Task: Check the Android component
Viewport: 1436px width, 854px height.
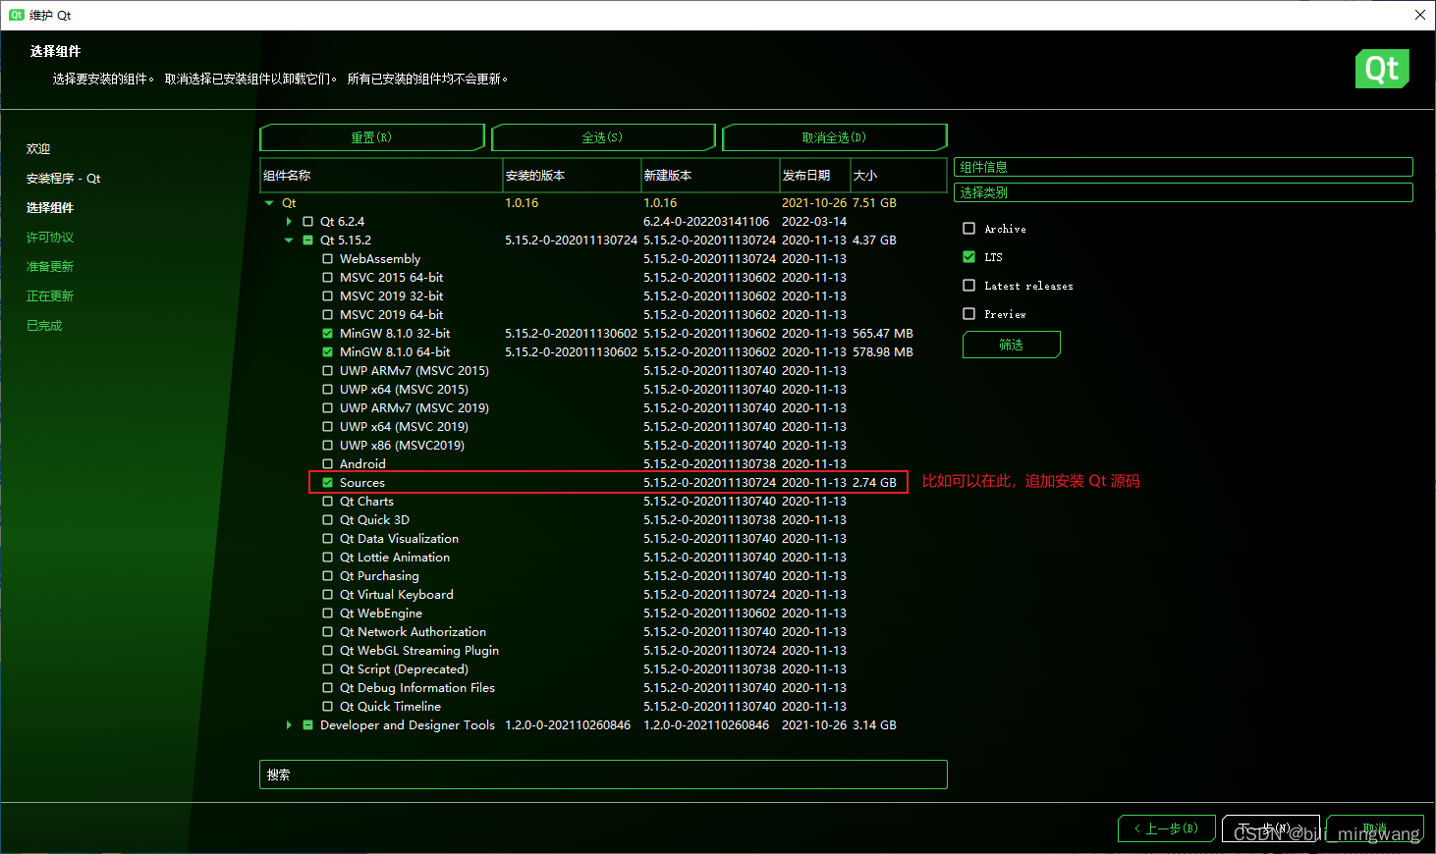Action: tap(328, 464)
